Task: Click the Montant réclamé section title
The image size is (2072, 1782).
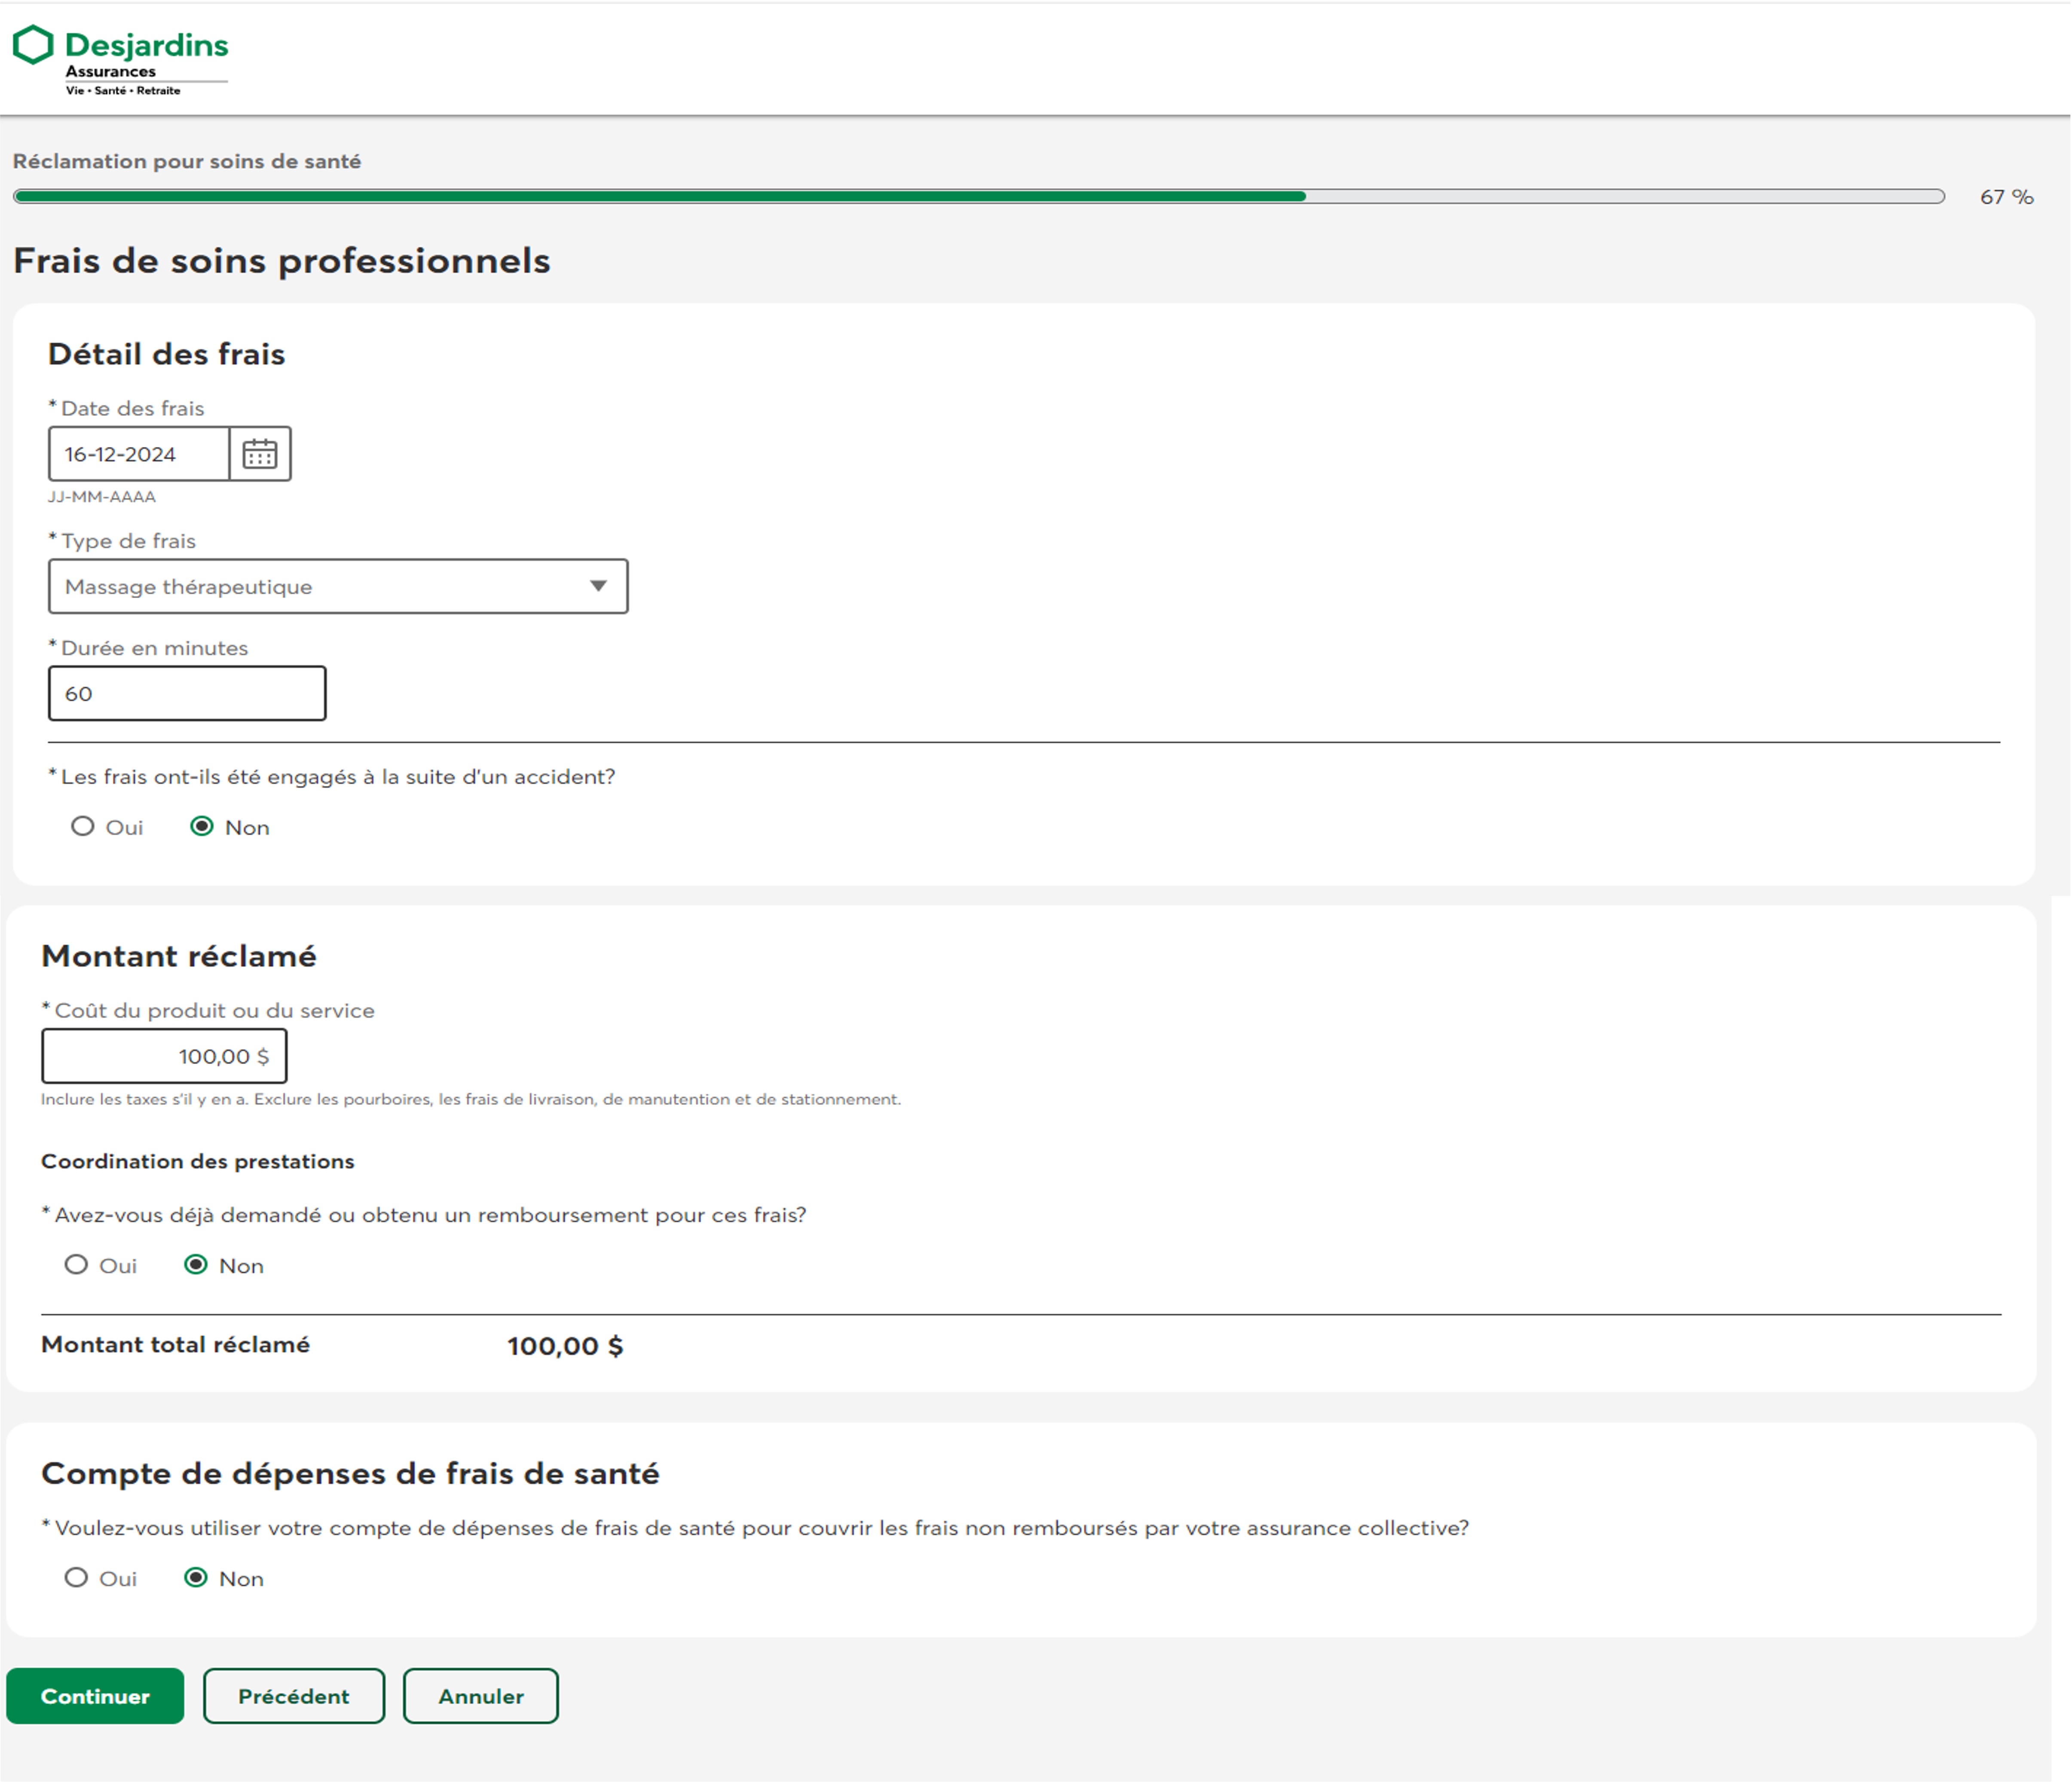Action: pos(179,956)
